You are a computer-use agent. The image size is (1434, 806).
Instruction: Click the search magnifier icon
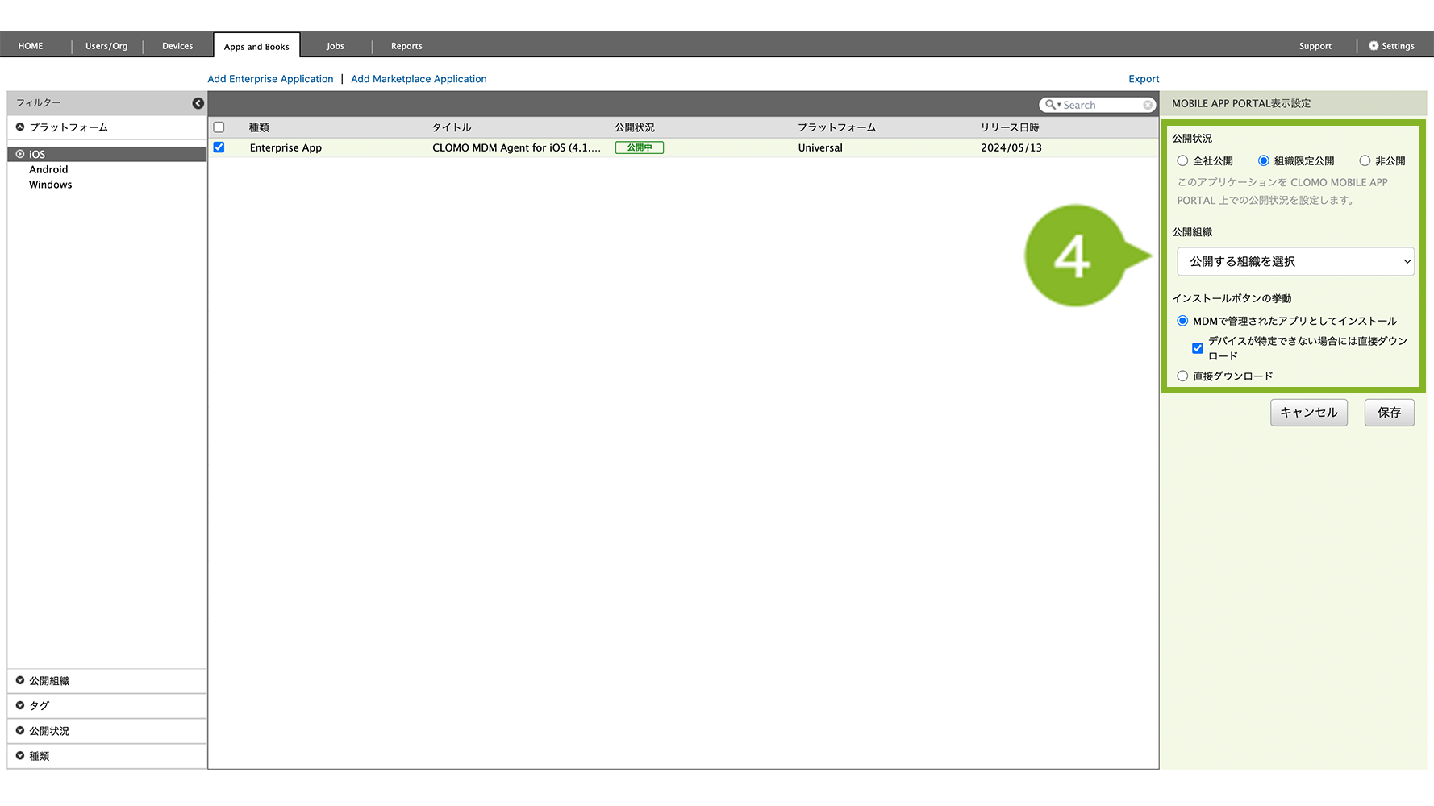click(1050, 105)
